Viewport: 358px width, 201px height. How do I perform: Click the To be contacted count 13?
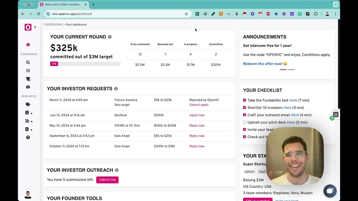point(140,54)
